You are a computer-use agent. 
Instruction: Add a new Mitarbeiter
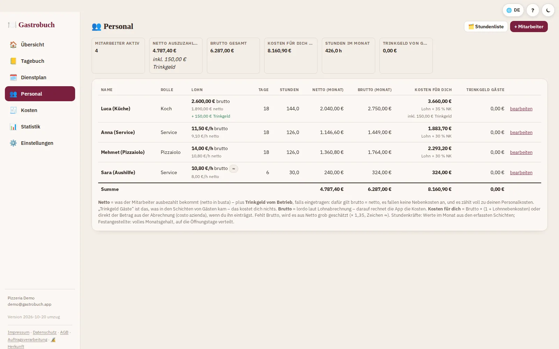(x=529, y=27)
